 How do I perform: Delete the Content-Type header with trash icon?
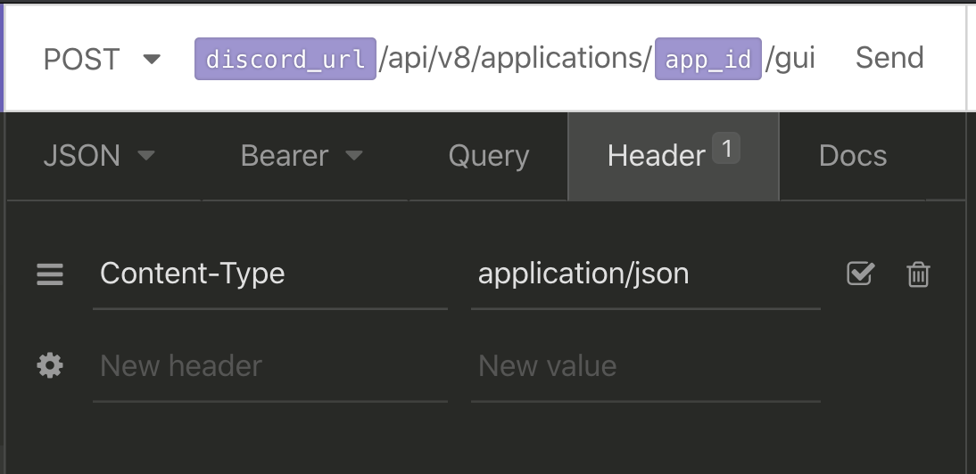tap(918, 274)
